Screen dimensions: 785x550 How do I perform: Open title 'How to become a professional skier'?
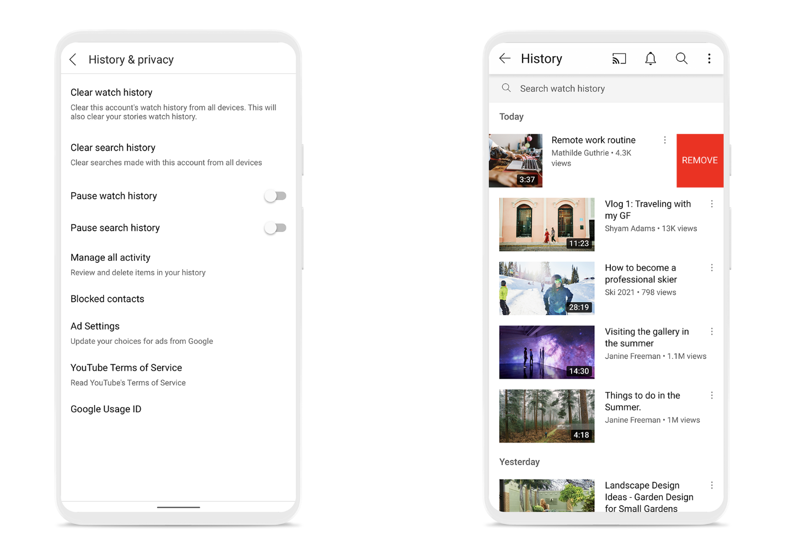(641, 274)
